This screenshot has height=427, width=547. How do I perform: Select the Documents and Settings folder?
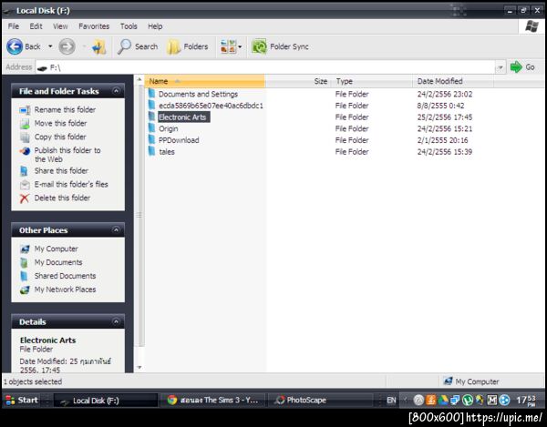point(198,94)
